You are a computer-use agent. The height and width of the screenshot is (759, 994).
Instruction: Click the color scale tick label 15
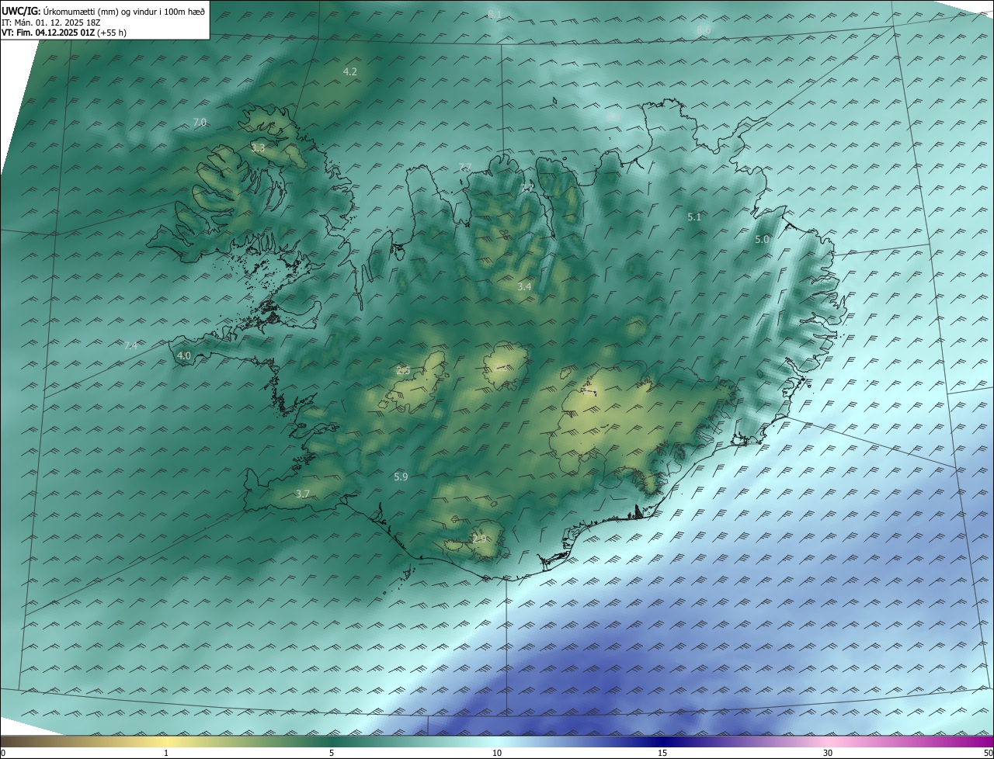point(662,753)
